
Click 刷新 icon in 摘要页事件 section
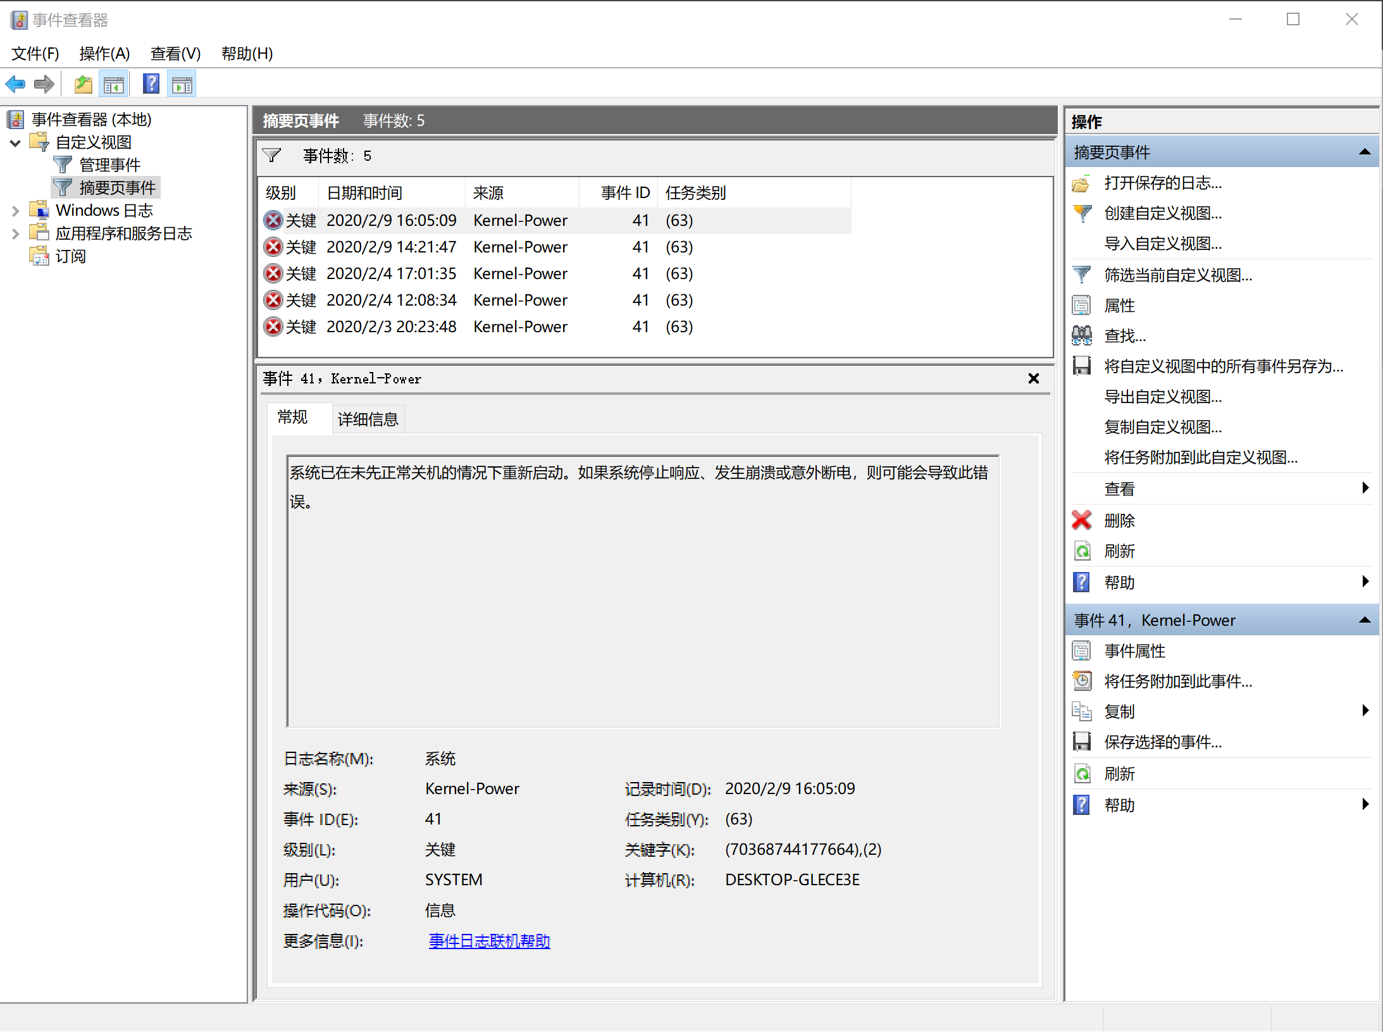tap(1082, 551)
